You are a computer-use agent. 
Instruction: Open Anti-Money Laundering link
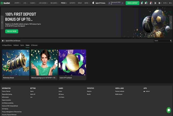tap(7, 103)
